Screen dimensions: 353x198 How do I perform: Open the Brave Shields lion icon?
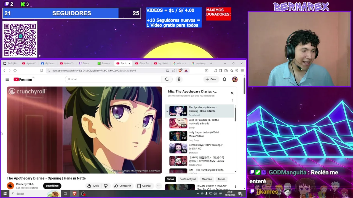(x=180, y=71)
